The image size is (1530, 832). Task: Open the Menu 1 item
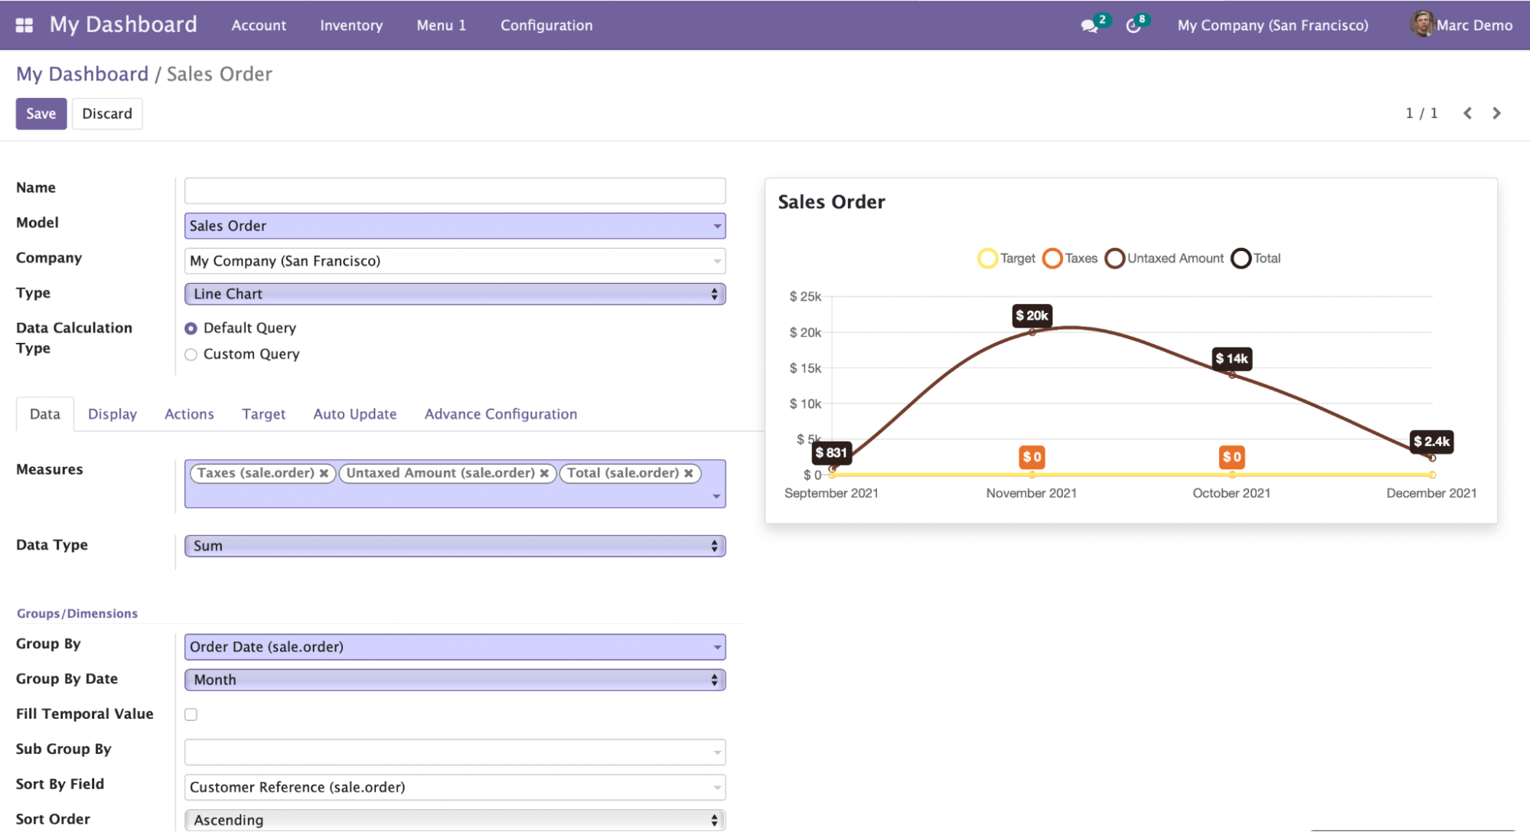[x=441, y=25]
